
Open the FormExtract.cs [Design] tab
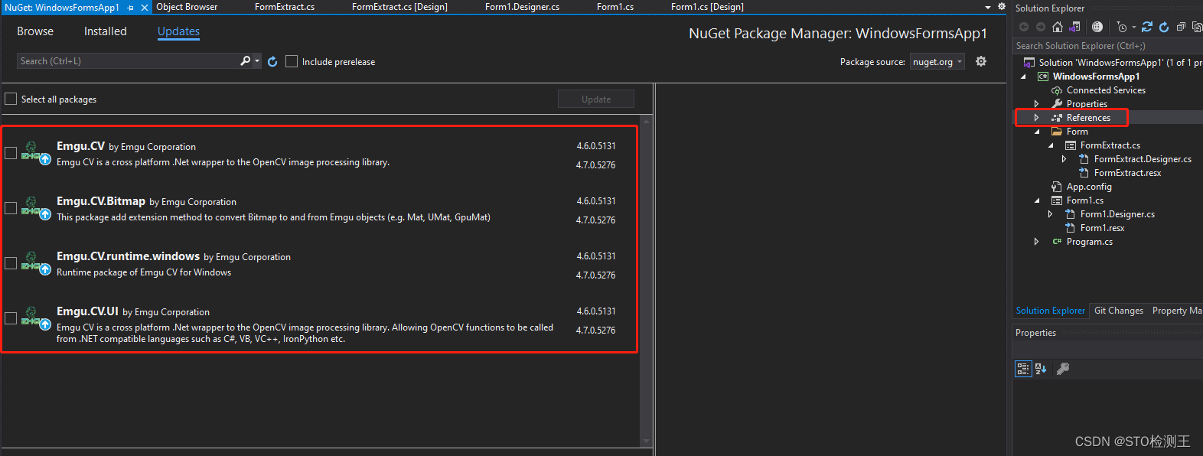pos(399,7)
